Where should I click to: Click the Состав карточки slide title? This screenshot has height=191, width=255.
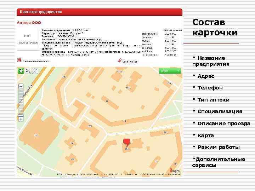click(215, 27)
